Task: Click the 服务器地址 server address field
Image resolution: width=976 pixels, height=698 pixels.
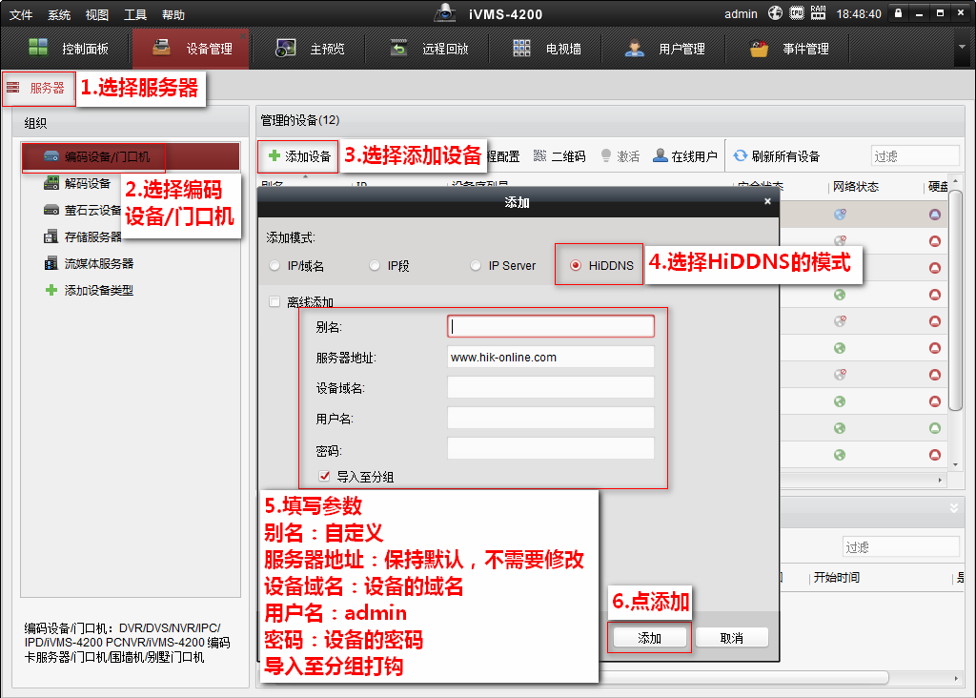Action: click(550, 357)
